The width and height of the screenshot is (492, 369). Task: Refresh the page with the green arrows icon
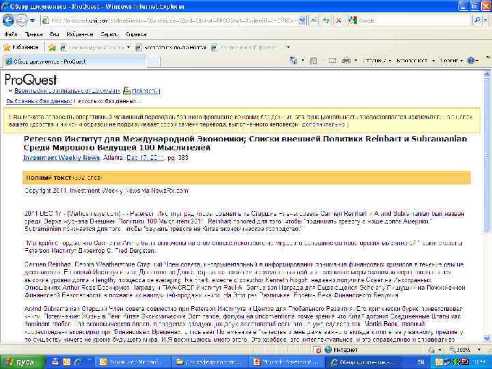coord(326,20)
